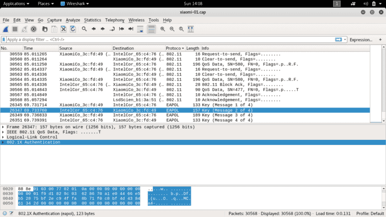Screen dimensions: 386x217
Task: Jump to the first packet
Action: (121, 29)
